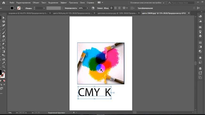The width and height of the screenshot is (205, 115).
Task: Expand status bar info arrow
Action: pyautogui.click(x=74, y=112)
